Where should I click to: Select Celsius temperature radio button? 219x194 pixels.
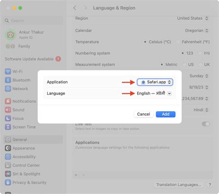[x=145, y=42]
